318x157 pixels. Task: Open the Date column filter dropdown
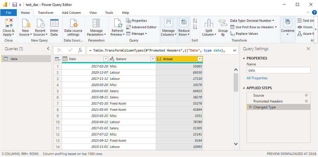point(106,59)
